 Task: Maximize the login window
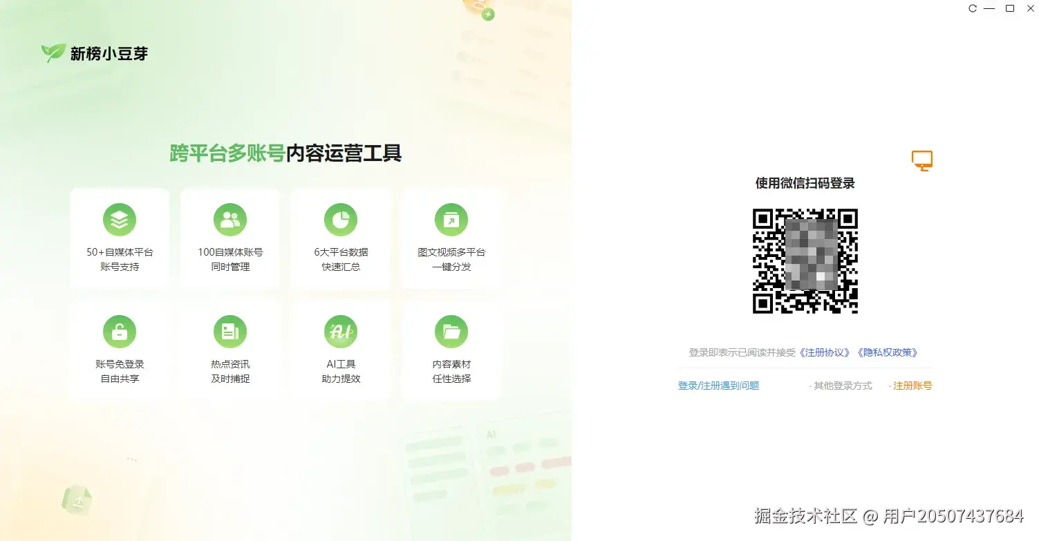[x=1010, y=8]
